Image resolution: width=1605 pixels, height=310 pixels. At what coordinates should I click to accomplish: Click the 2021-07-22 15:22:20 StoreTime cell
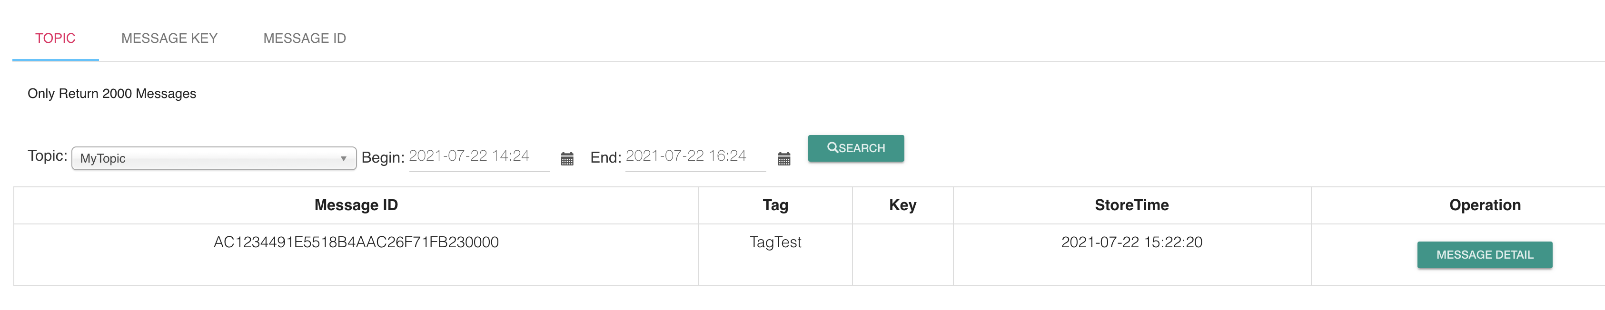1131,242
